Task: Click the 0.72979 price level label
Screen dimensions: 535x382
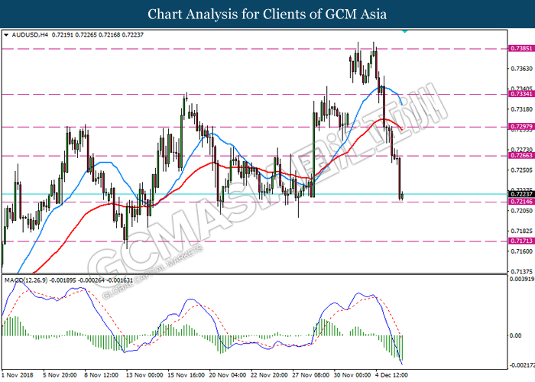Action: [521, 127]
